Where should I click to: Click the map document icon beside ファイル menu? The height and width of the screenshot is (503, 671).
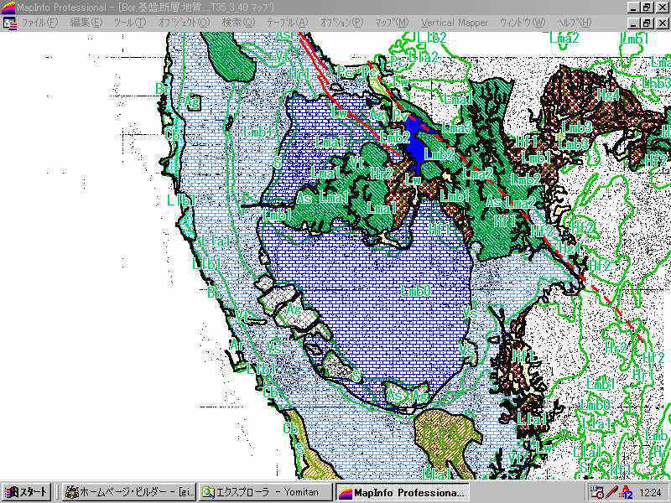tap(9, 23)
